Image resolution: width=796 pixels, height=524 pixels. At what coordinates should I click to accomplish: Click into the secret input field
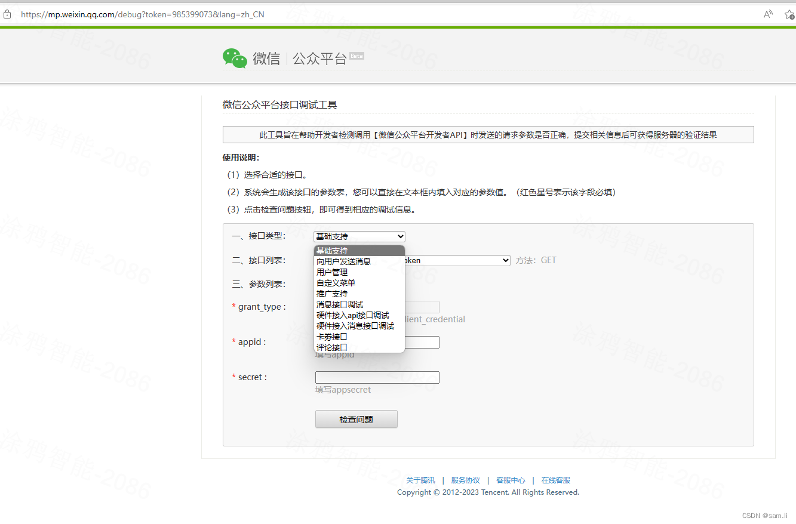click(x=377, y=377)
